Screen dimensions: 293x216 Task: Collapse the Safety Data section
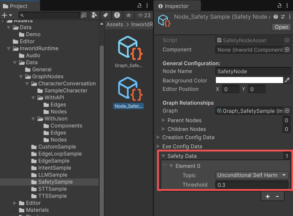click(163, 156)
